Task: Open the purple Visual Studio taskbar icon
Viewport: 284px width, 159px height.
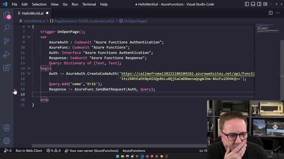Action: 147,156
